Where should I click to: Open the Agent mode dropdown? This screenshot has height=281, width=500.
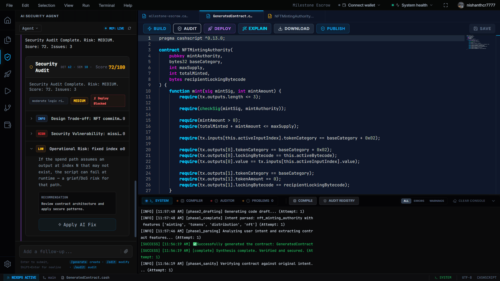[x=30, y=28]
